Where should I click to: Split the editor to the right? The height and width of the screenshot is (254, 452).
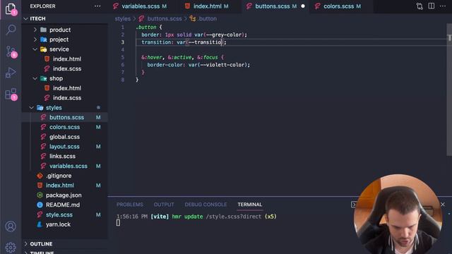tap(432, 6)
